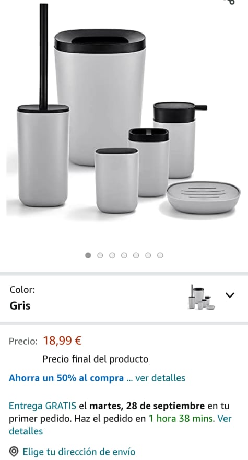The image size is (248, 460).
Task: Tap the 'Precio final del producto' text
Action: pyautogui.click(x=96, y=359)
